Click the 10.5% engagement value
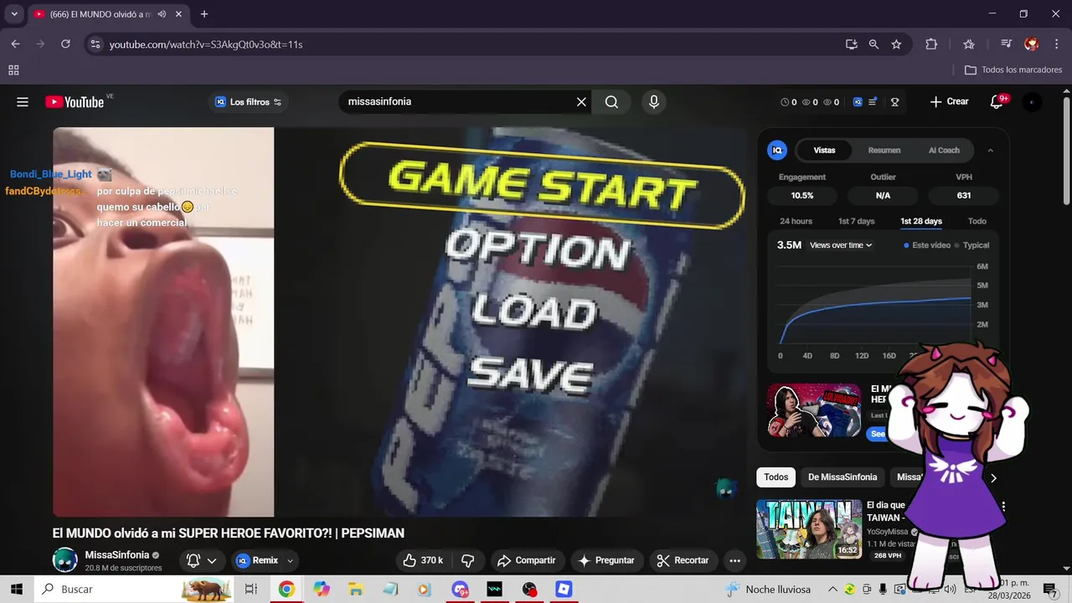 [x=802, y=195]
